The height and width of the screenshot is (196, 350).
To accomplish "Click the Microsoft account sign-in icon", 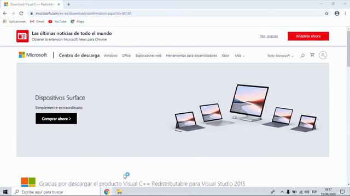I will click(x=323, y=55).
